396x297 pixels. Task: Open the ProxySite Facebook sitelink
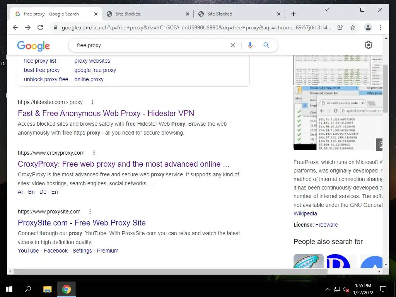(x=56, y=251)
